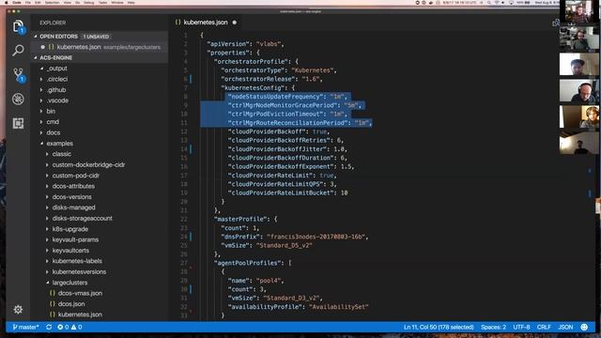
Task: Click the bottom video participant thumbnail
Action: pos(578,143)
